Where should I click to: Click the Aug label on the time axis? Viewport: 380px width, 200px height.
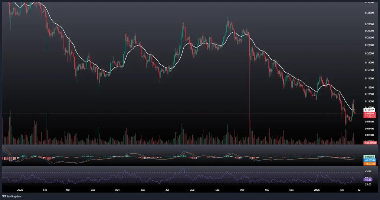[192, 189]
